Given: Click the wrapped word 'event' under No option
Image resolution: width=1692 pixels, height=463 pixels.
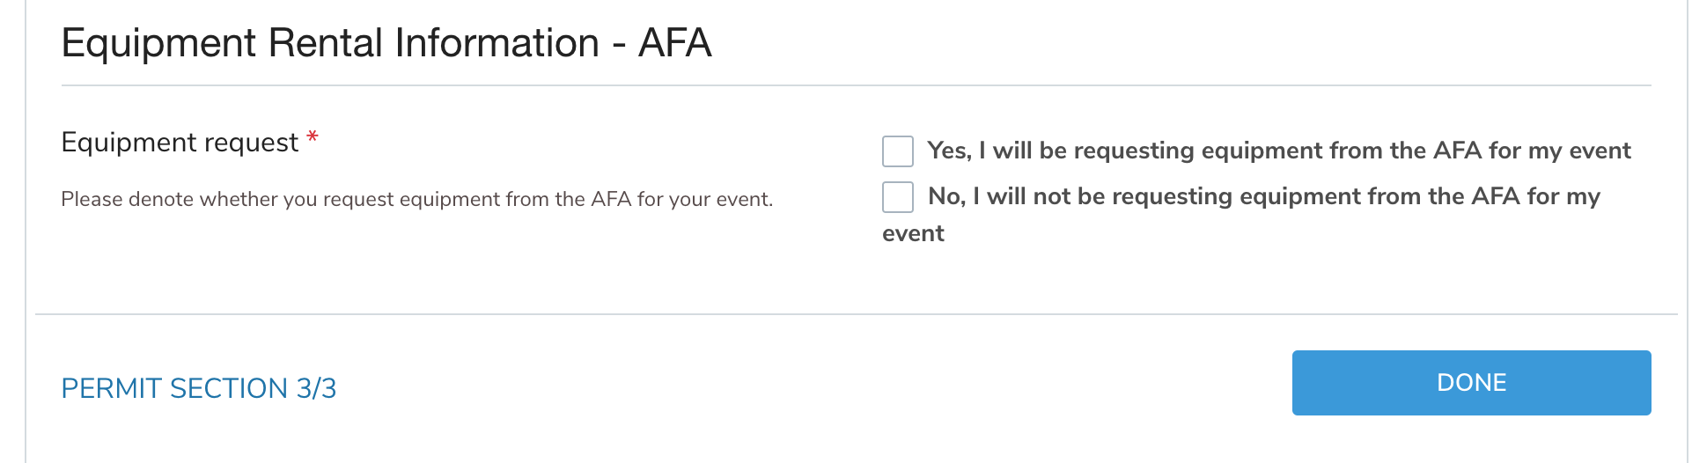Looking at the screenshot, I should click(x=913, y=233).
